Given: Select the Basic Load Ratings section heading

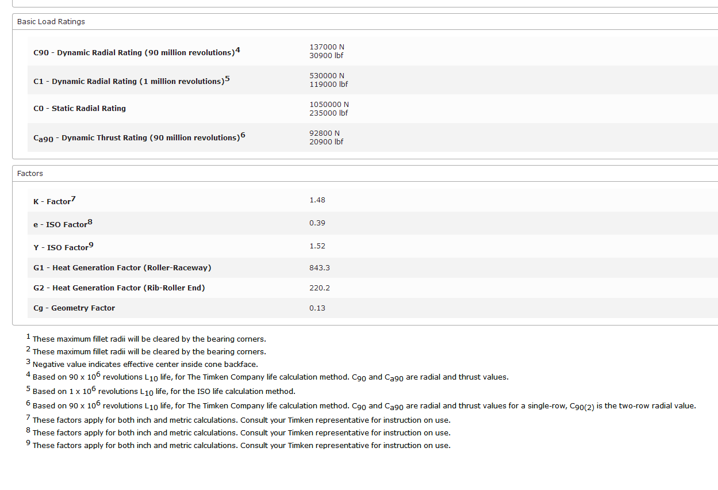Looking at the screenshot, I should [51, 22].
